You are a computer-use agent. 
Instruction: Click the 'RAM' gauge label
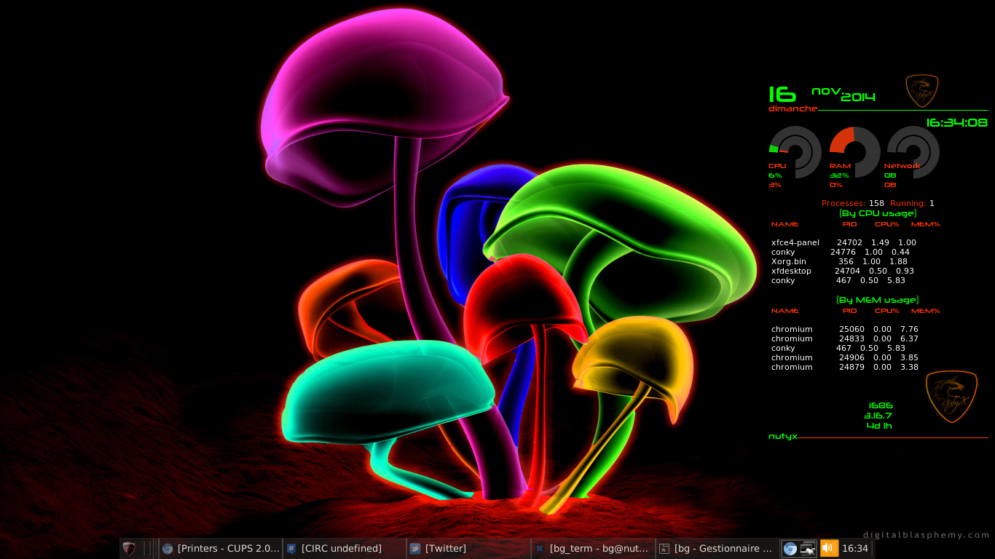coord(840,166)
